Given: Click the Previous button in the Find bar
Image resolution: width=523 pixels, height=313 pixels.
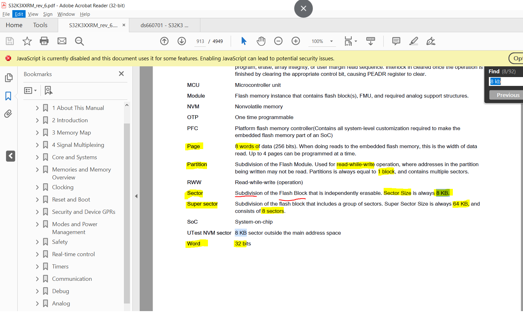Looking at the screenshot, I should point(507,95).
